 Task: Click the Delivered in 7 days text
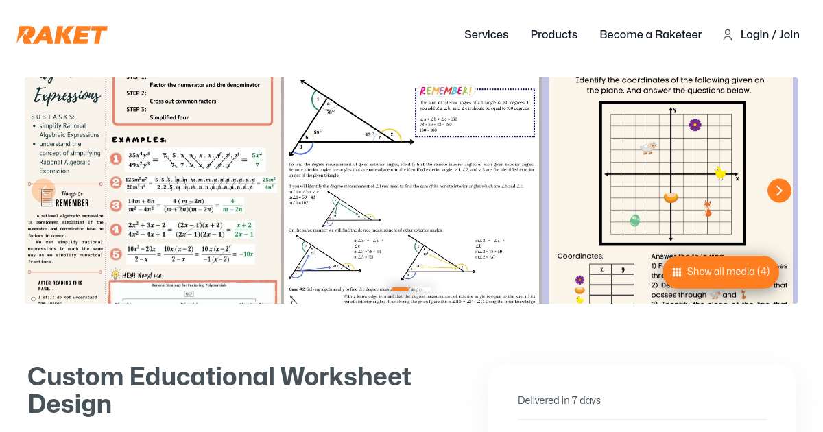[559, 400]
